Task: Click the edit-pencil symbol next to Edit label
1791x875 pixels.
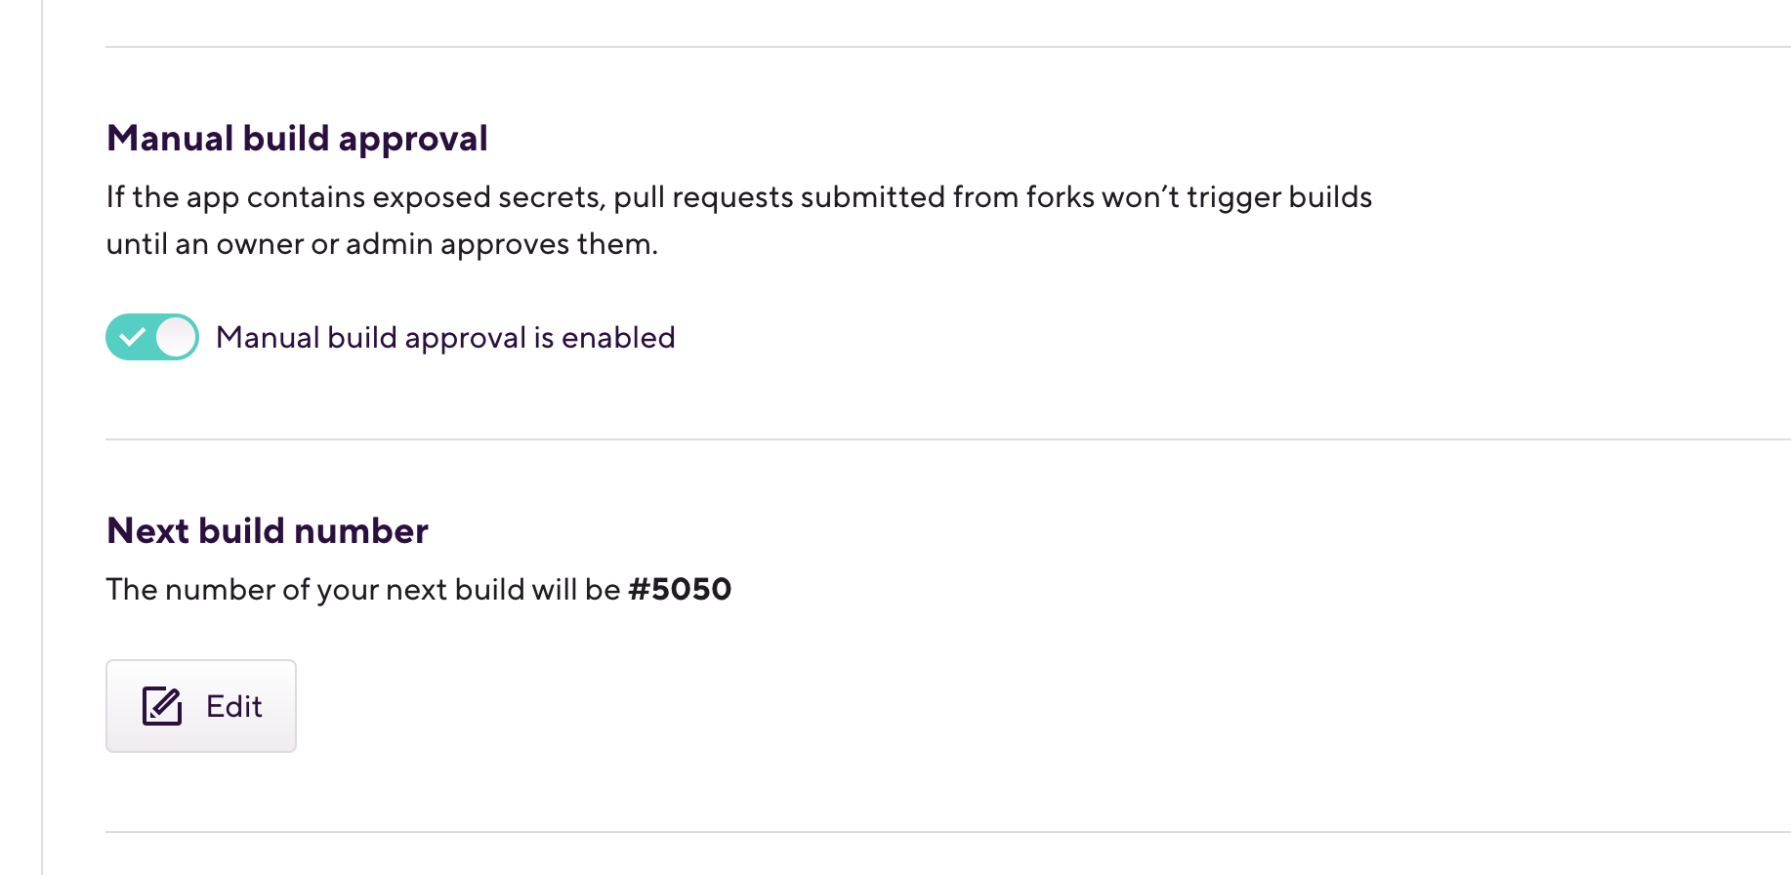Action: point(160,705)
